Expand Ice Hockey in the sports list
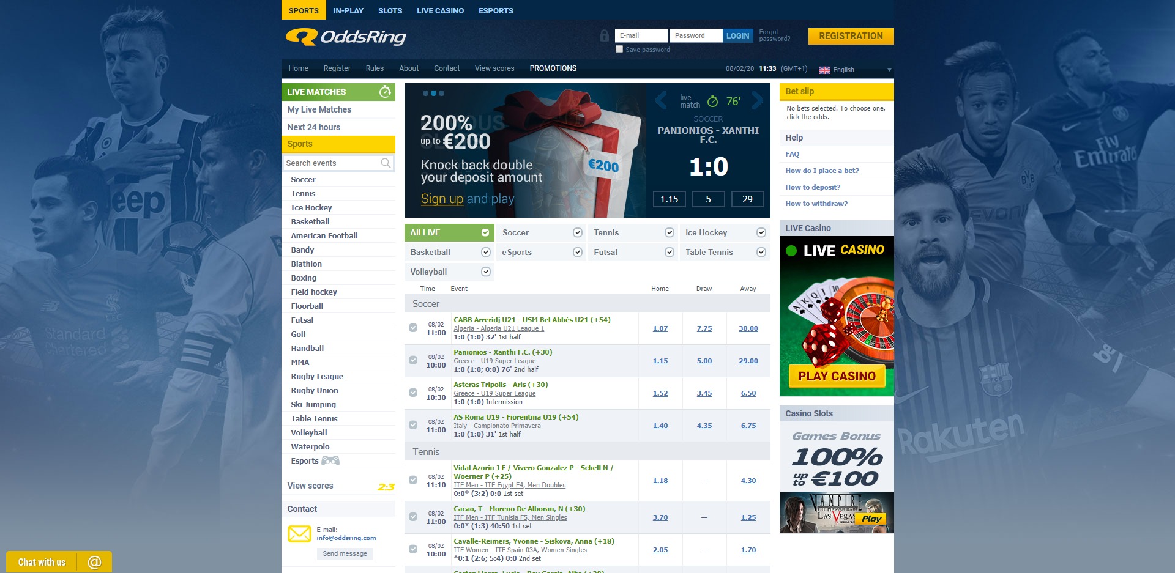Viewport: 1175px width, 573px height. [311, 208]
